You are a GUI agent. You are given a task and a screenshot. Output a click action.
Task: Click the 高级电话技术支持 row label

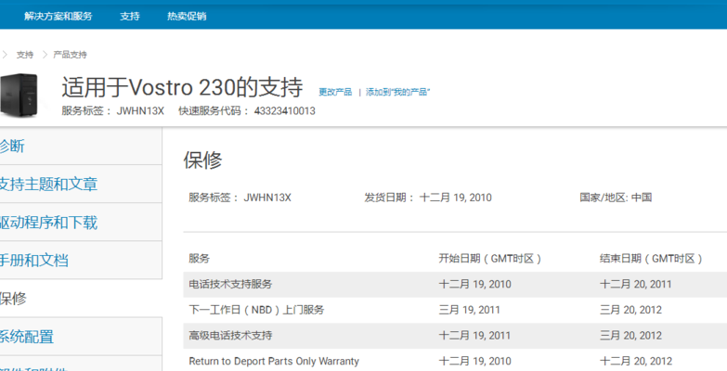click(230, 336)
